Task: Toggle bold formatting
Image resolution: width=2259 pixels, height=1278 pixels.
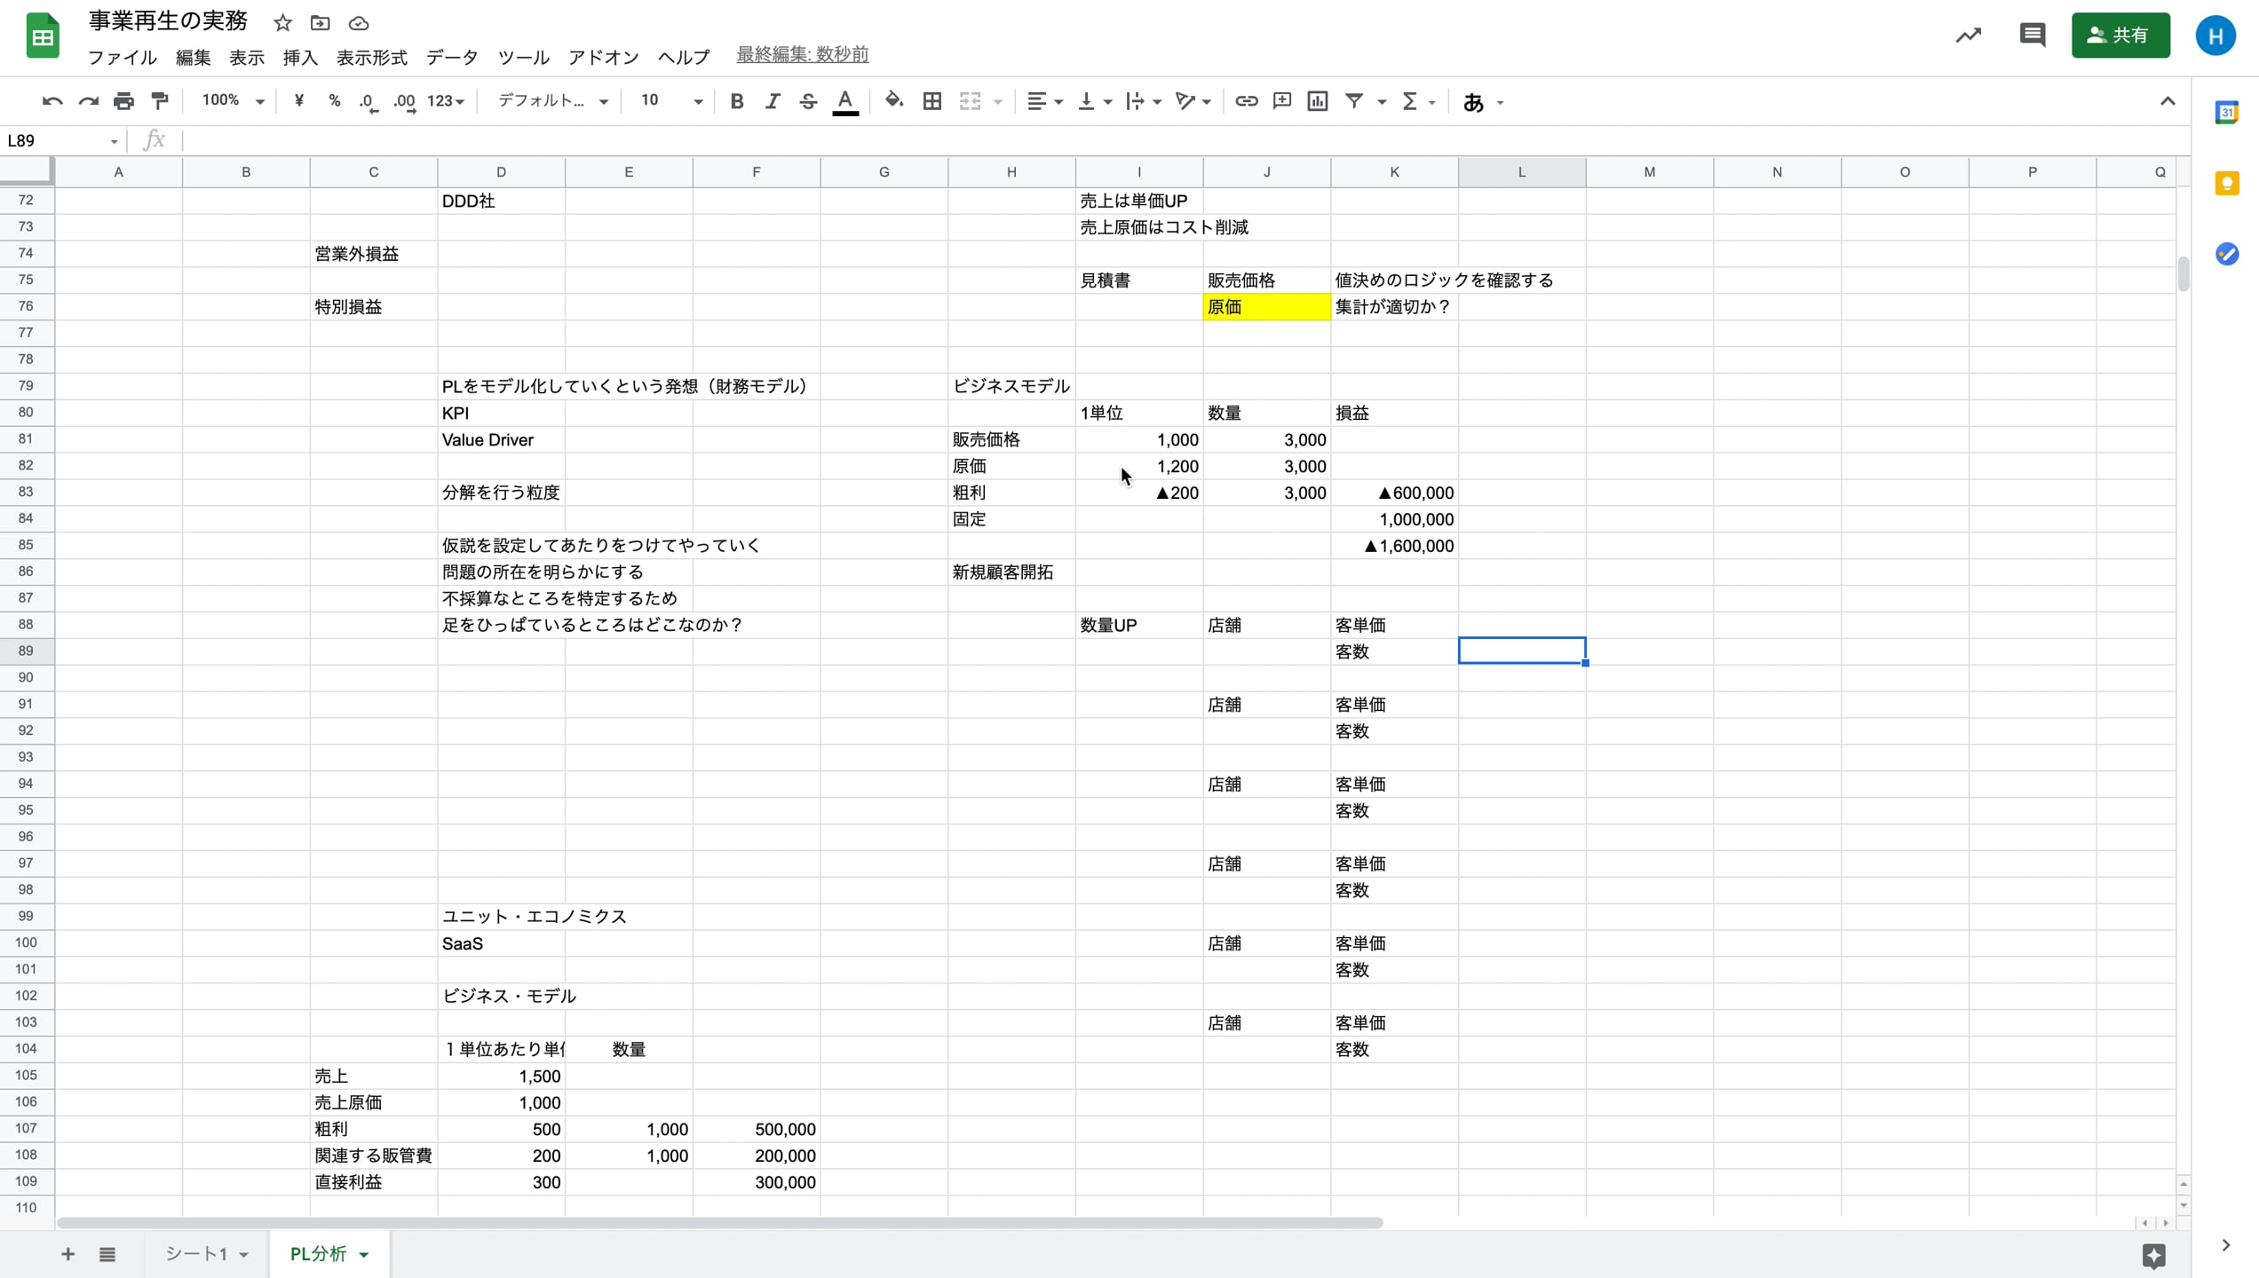Action: click(736, 101)
